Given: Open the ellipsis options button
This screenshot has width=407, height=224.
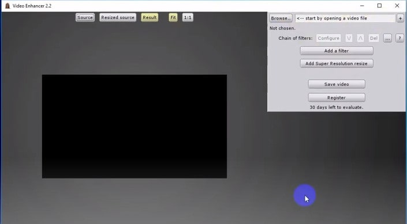Looking at the screenshot, I should click(x=387, y=38).
